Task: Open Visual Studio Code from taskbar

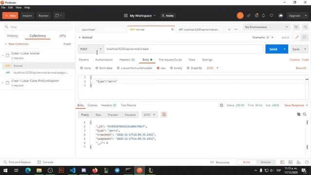Action: click(x=72, y=171)
